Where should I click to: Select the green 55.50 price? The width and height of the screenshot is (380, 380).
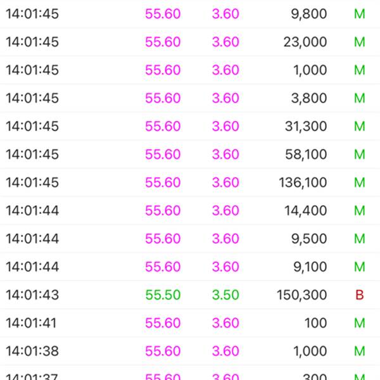(x=163, y=295)
